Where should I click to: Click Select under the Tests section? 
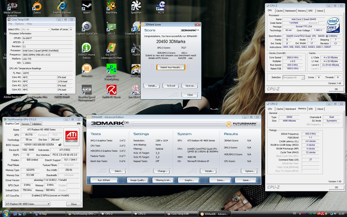coord(119,171)
